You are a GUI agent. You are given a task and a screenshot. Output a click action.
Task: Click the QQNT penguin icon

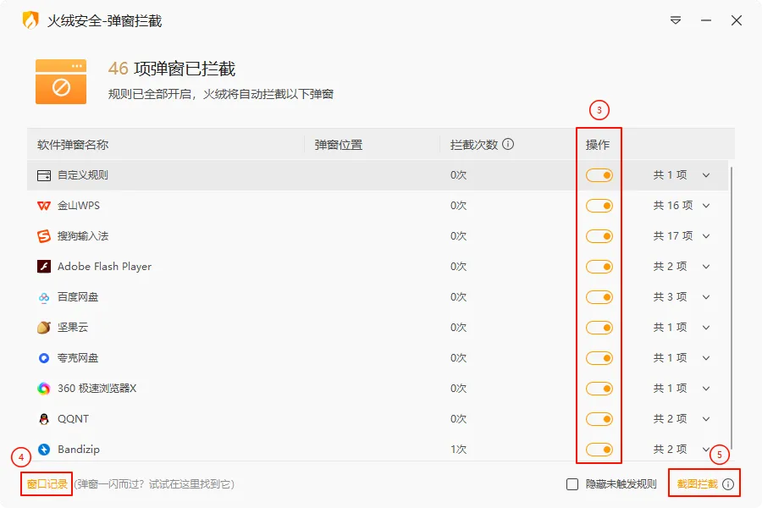(x=44, y=419)
